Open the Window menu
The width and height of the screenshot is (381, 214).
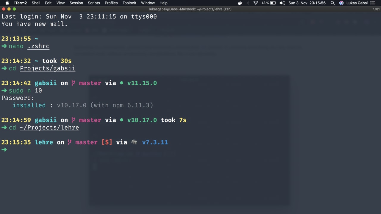click(148, 3)
